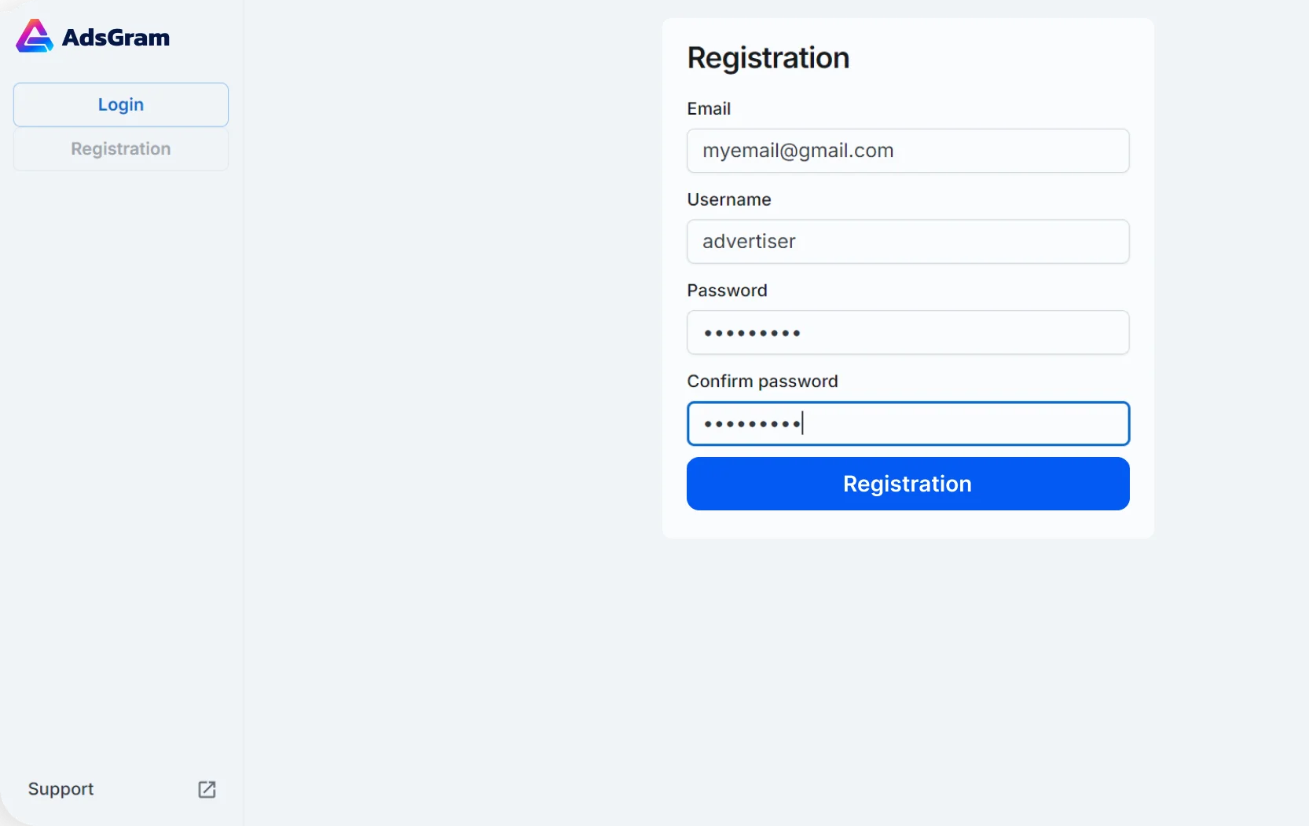Click the Confirm password field
This screenshot has width=1309, height=826.
pos(908,423)
